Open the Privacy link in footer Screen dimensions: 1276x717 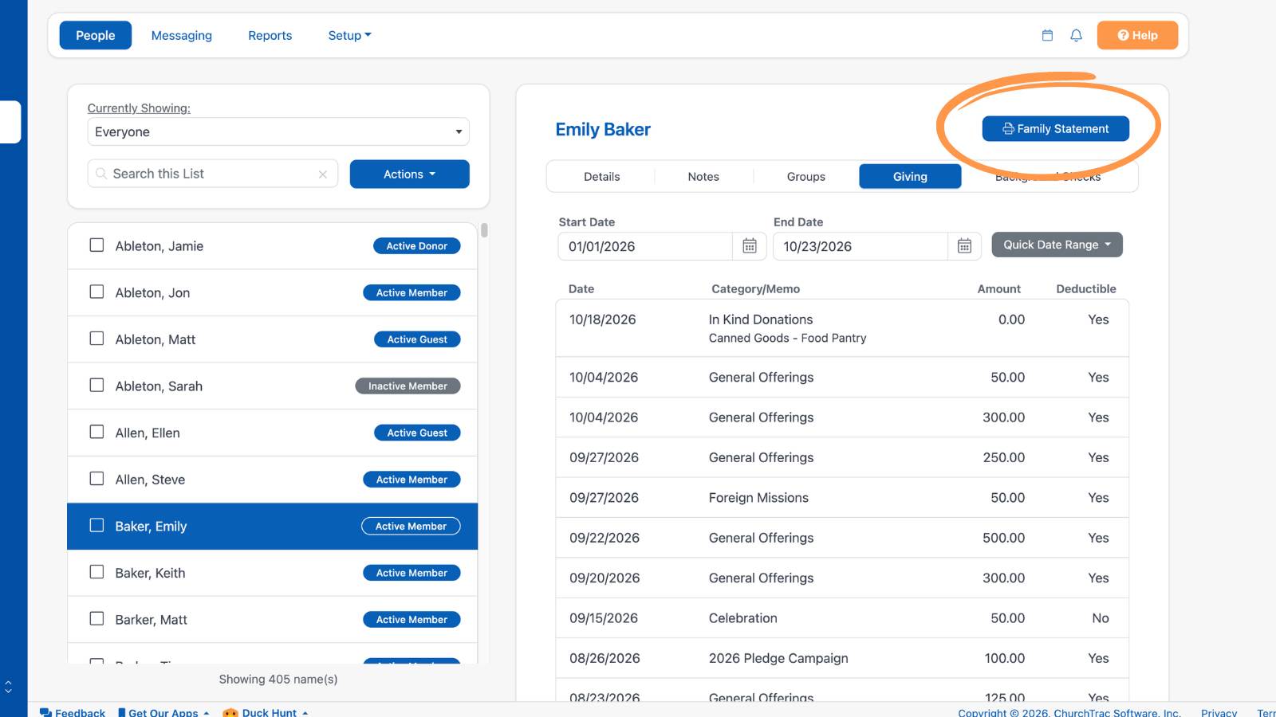1219,712
